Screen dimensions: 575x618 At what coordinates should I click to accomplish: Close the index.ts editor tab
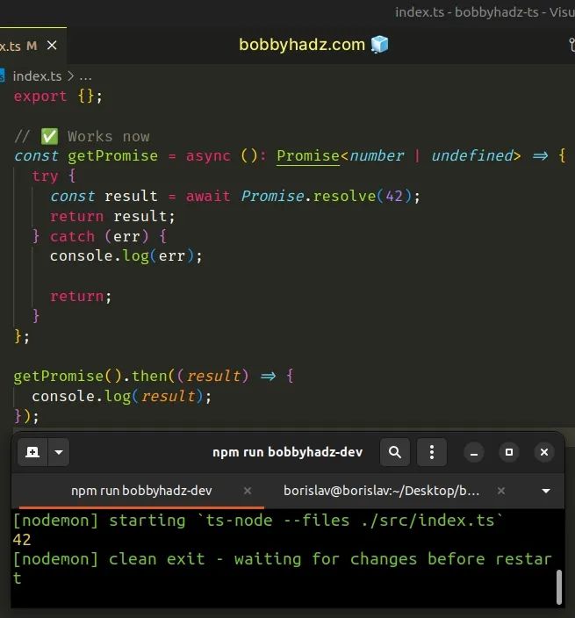point(52,46)
